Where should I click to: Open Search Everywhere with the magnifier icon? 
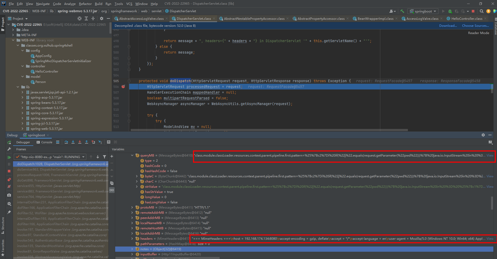(x=481, y=11)
